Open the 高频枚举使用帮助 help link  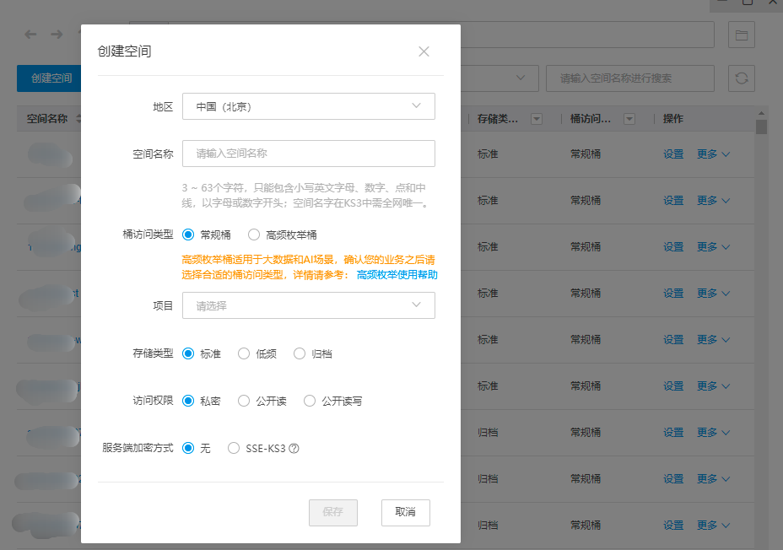point(397,275)
